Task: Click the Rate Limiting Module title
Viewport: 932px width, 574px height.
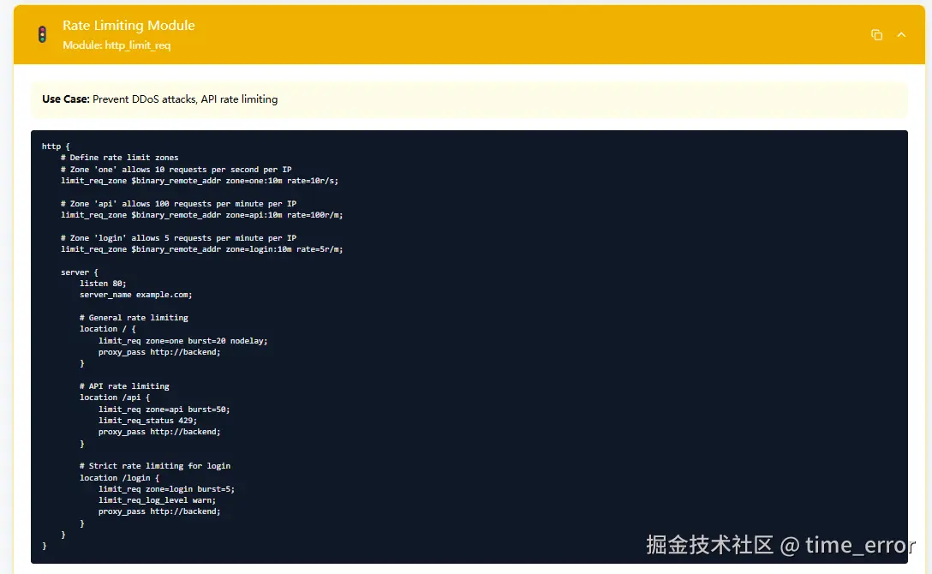Action: point(128,26)
